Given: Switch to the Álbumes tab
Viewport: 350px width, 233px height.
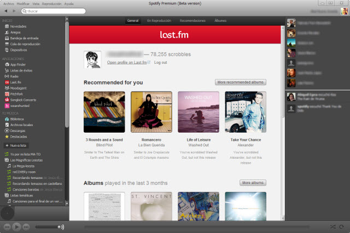Looking at the screenshot, I should (220, 21).
